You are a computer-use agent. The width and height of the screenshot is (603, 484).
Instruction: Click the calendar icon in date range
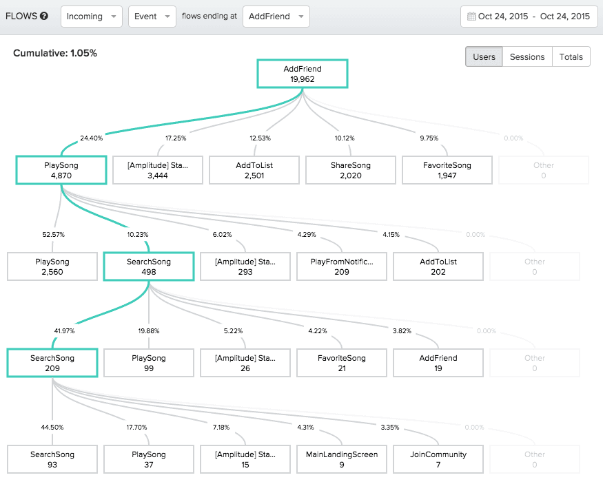coord(471,17)
